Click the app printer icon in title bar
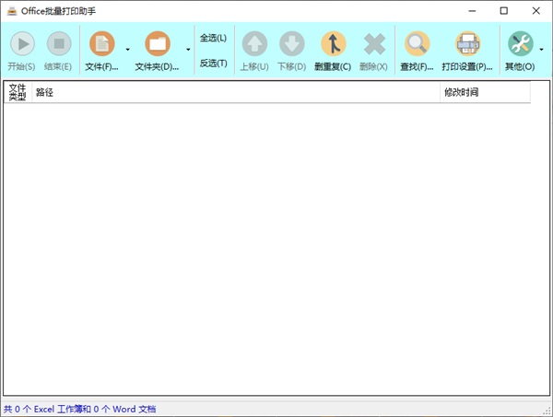 point(12,11)
